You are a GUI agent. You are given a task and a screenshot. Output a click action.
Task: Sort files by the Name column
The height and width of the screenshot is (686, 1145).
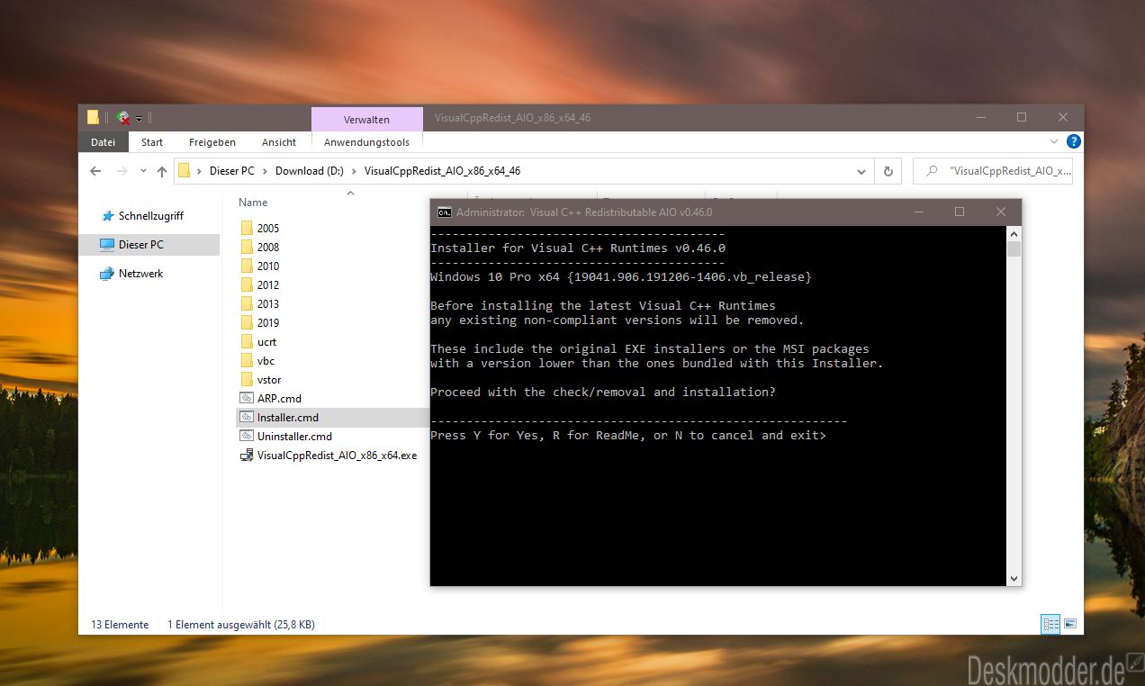click(x=254, y=203)
